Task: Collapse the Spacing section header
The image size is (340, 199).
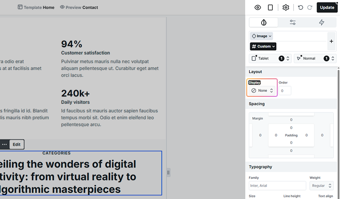Action: 291,104
